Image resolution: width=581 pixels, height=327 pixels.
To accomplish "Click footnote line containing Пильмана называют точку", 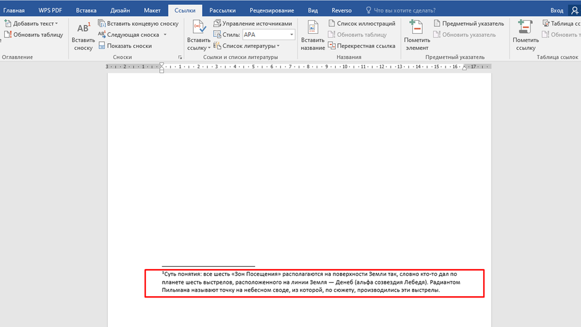I will (301, 290).
